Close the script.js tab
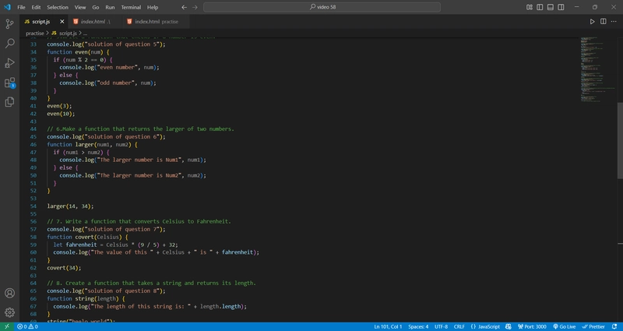This screenshot has width=623, height=331. tap(62, 22)
